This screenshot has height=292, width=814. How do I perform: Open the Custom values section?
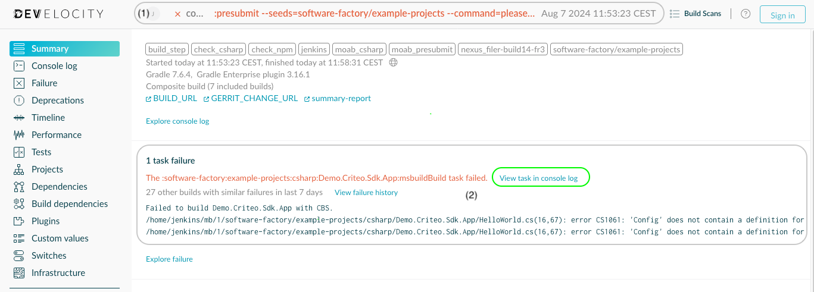click(60, 238)
